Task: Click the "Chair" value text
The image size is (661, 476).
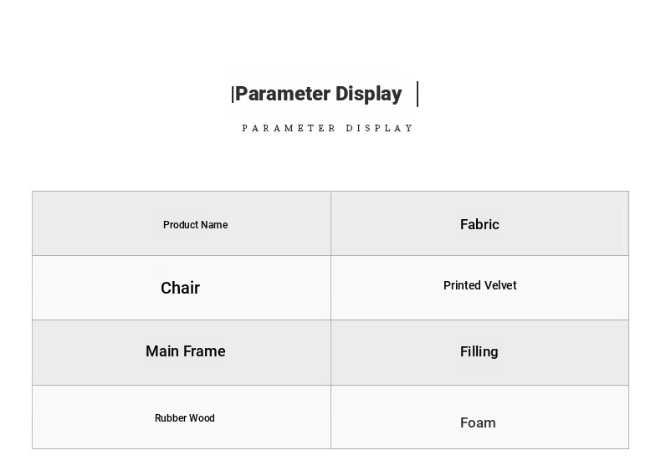Action: pyautogui.click(x=180, y=288)
